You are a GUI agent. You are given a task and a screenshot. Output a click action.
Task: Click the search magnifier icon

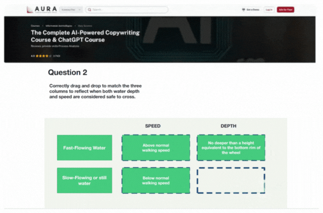point(89,10)
